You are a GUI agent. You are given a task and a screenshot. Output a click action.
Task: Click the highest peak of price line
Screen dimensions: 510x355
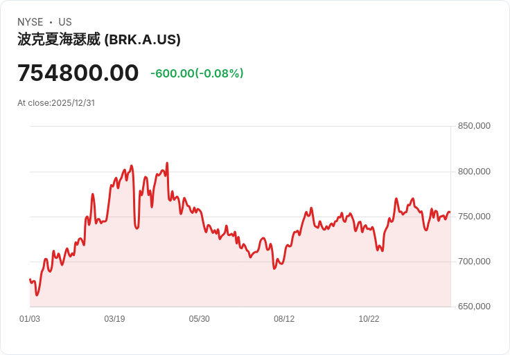[x=167, y=163]
